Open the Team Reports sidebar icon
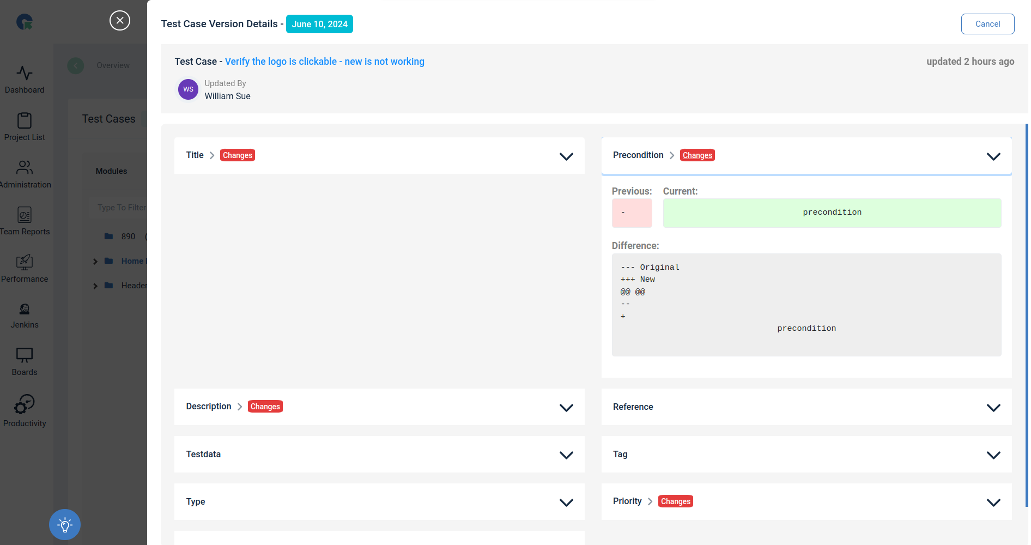The image size is (1031, 545). click(25, 215)
